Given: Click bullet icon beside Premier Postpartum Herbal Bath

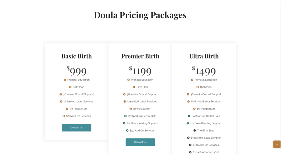Looking at the screenshot, I should (x=125, y=116).
